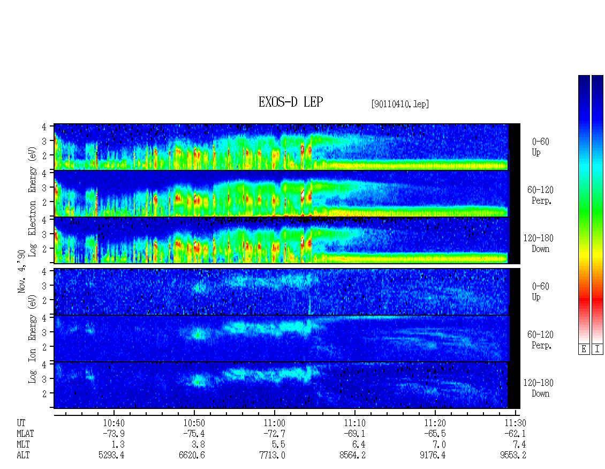Click the MLAT row label
This screenshot has width=605, height=469.
[25, 434]
